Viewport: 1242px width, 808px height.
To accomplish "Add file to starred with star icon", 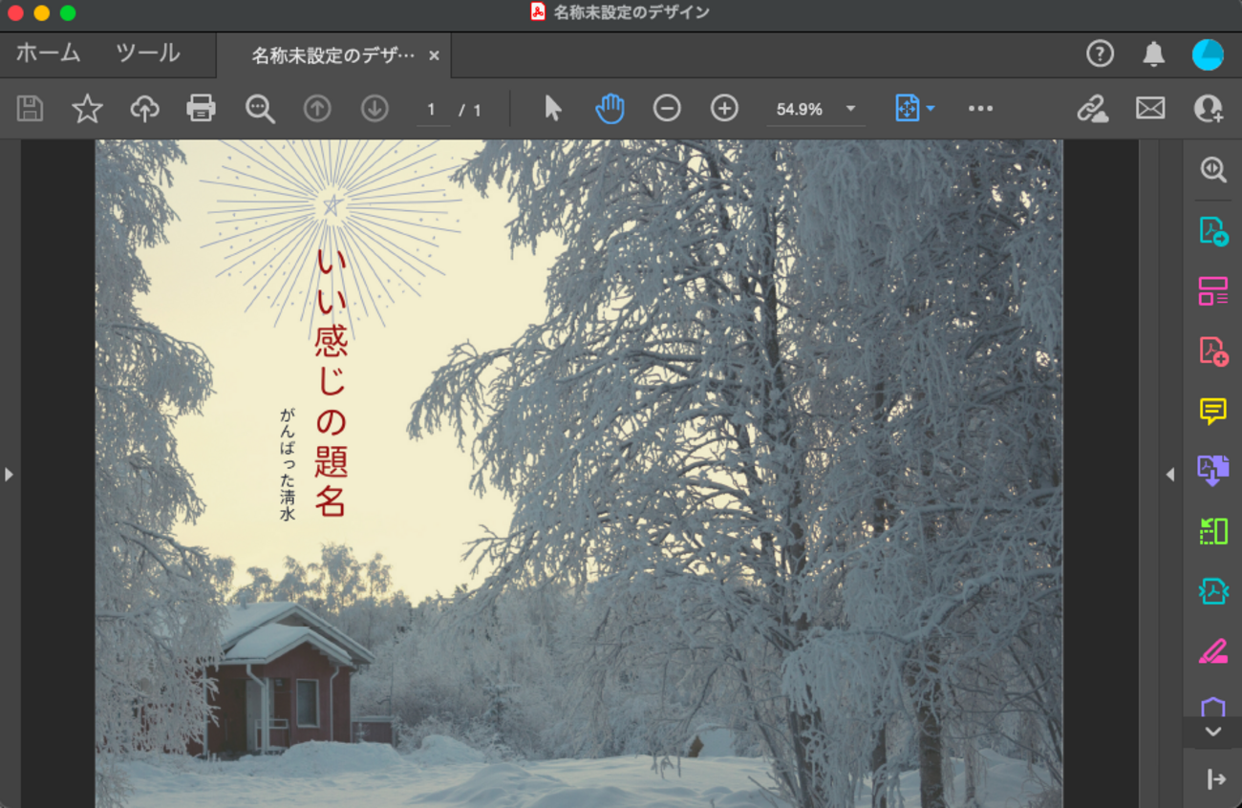I will coord(87,109).
